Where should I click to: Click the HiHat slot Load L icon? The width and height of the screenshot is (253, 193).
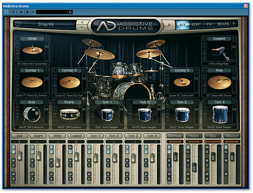[x=18, y=39]
